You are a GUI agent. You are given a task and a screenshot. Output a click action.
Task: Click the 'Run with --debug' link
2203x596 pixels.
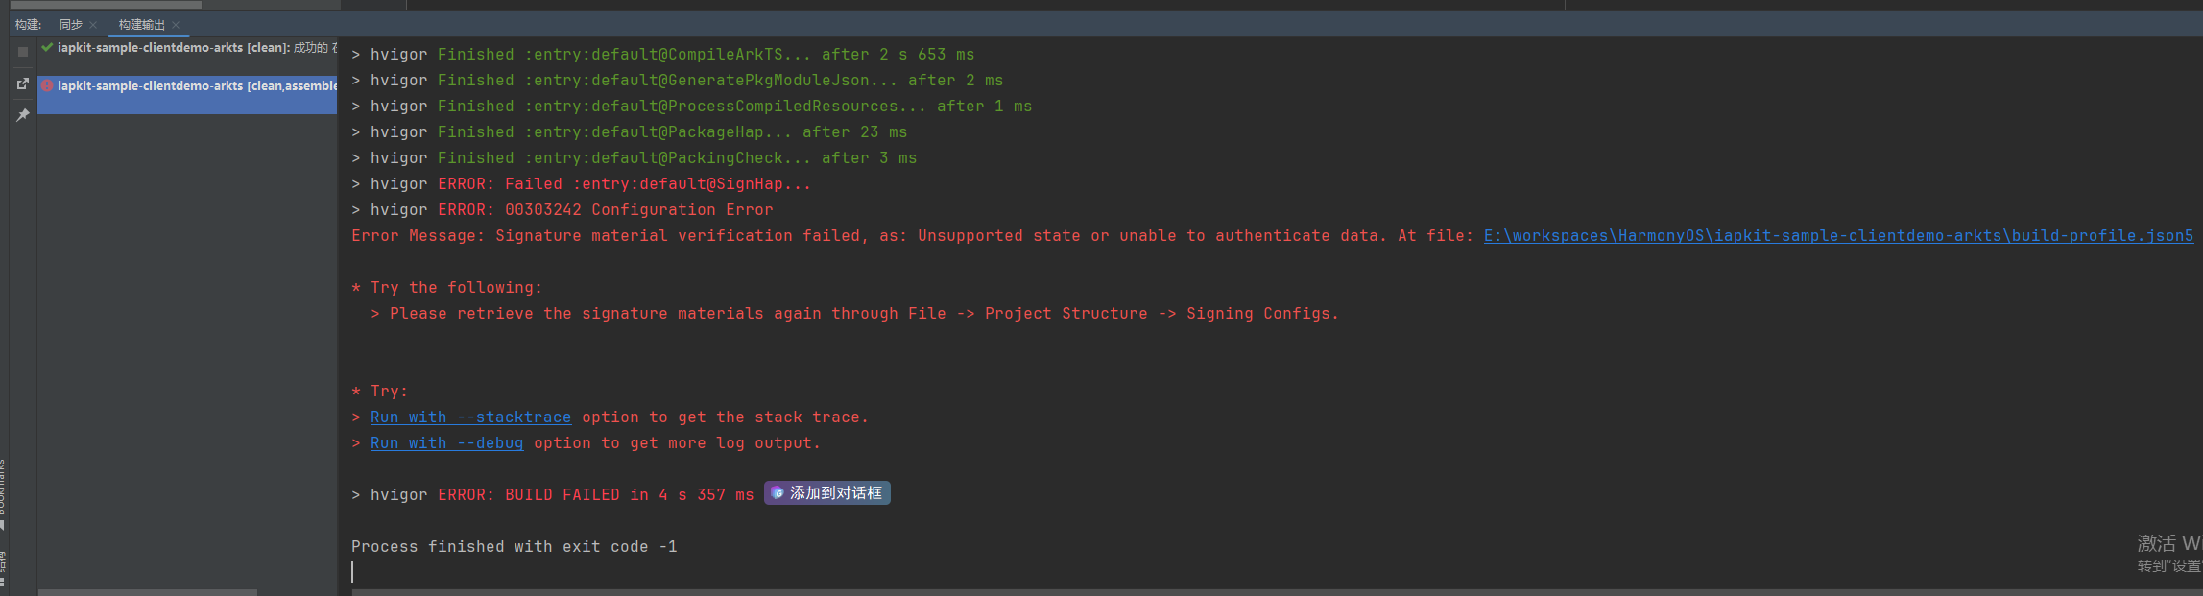pyautogui.click(x=446, y=443)
